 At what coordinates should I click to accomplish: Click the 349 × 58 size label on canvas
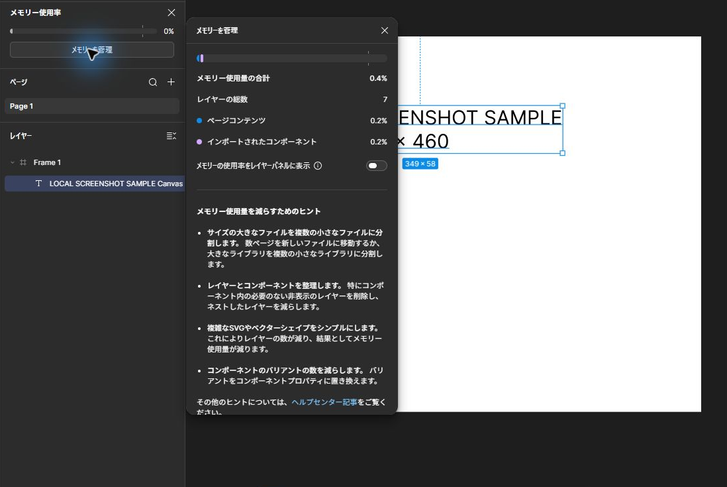(x=420, y=164)
